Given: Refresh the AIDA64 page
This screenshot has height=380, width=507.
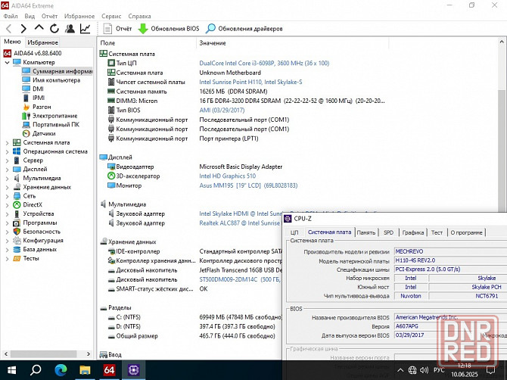Looking at the screenshot, I should (54, 29).
